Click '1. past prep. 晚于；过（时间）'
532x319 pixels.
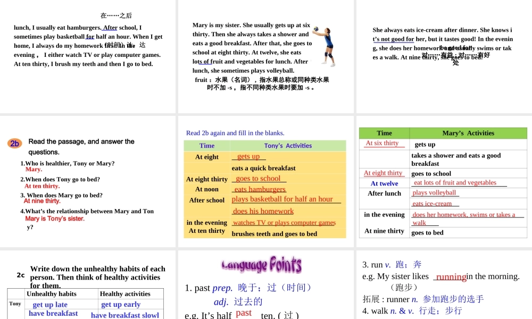pyautogui.click(x=248, y=288)
